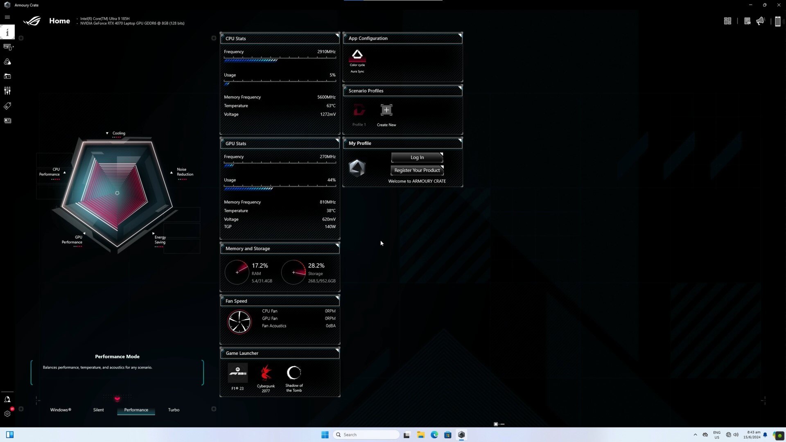Image resolution: width=786 pixels, height=442 pixels.
Task: Expand the Scenario Profiles panel corner
Action: point(460,88)
